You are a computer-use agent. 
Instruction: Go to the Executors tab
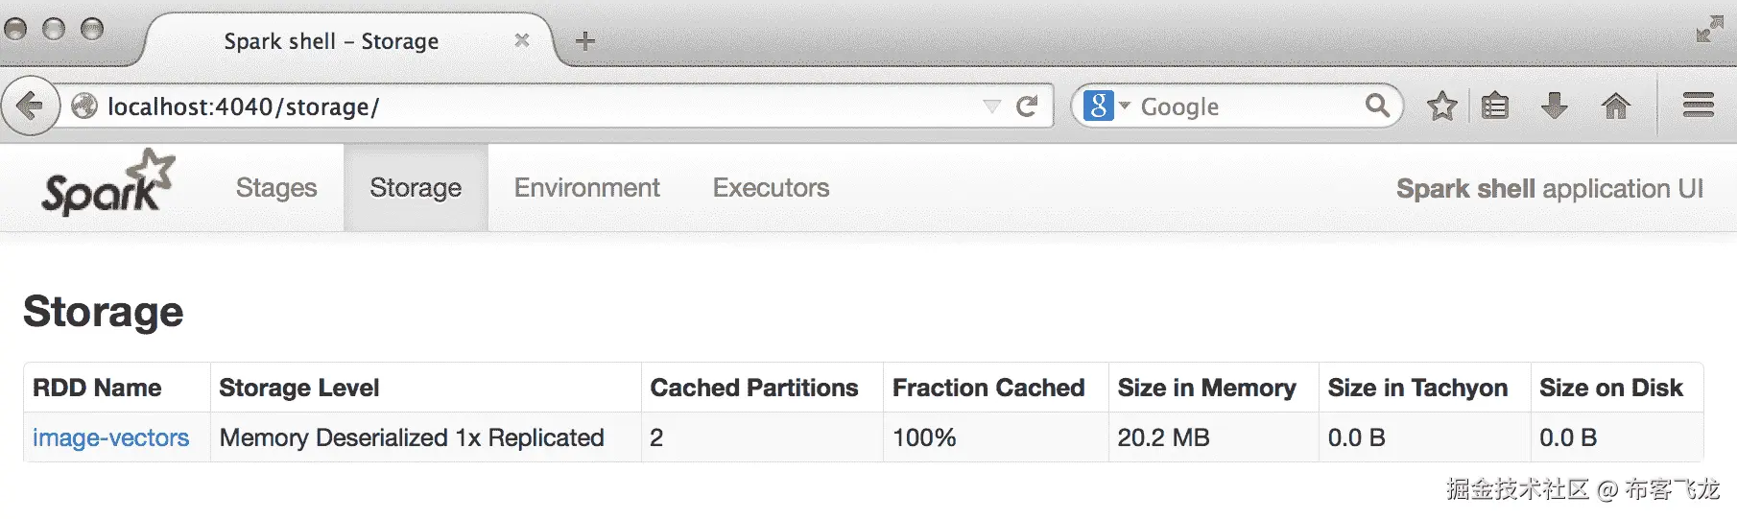point(771,188)
